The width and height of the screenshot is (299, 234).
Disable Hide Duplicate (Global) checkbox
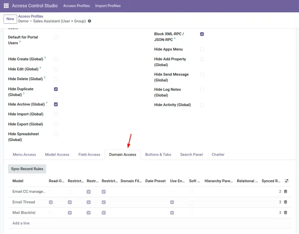[x=56, y=89]
